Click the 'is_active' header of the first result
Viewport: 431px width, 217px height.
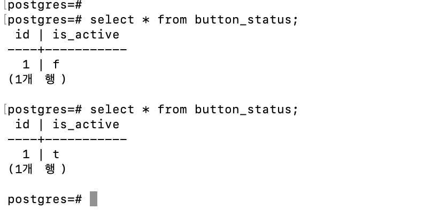pyautogui.click(x=86, y=35)
